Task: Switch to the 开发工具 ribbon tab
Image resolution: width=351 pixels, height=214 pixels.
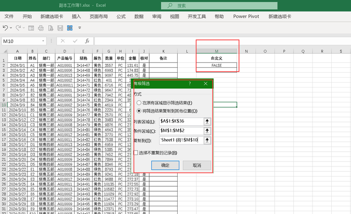Action: click(197, 16)
